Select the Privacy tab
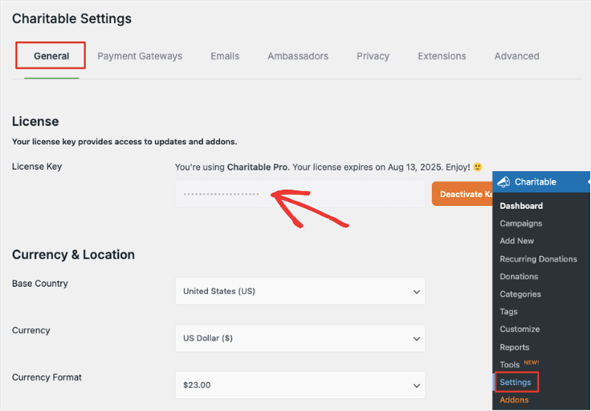 (x=373, y=56)
